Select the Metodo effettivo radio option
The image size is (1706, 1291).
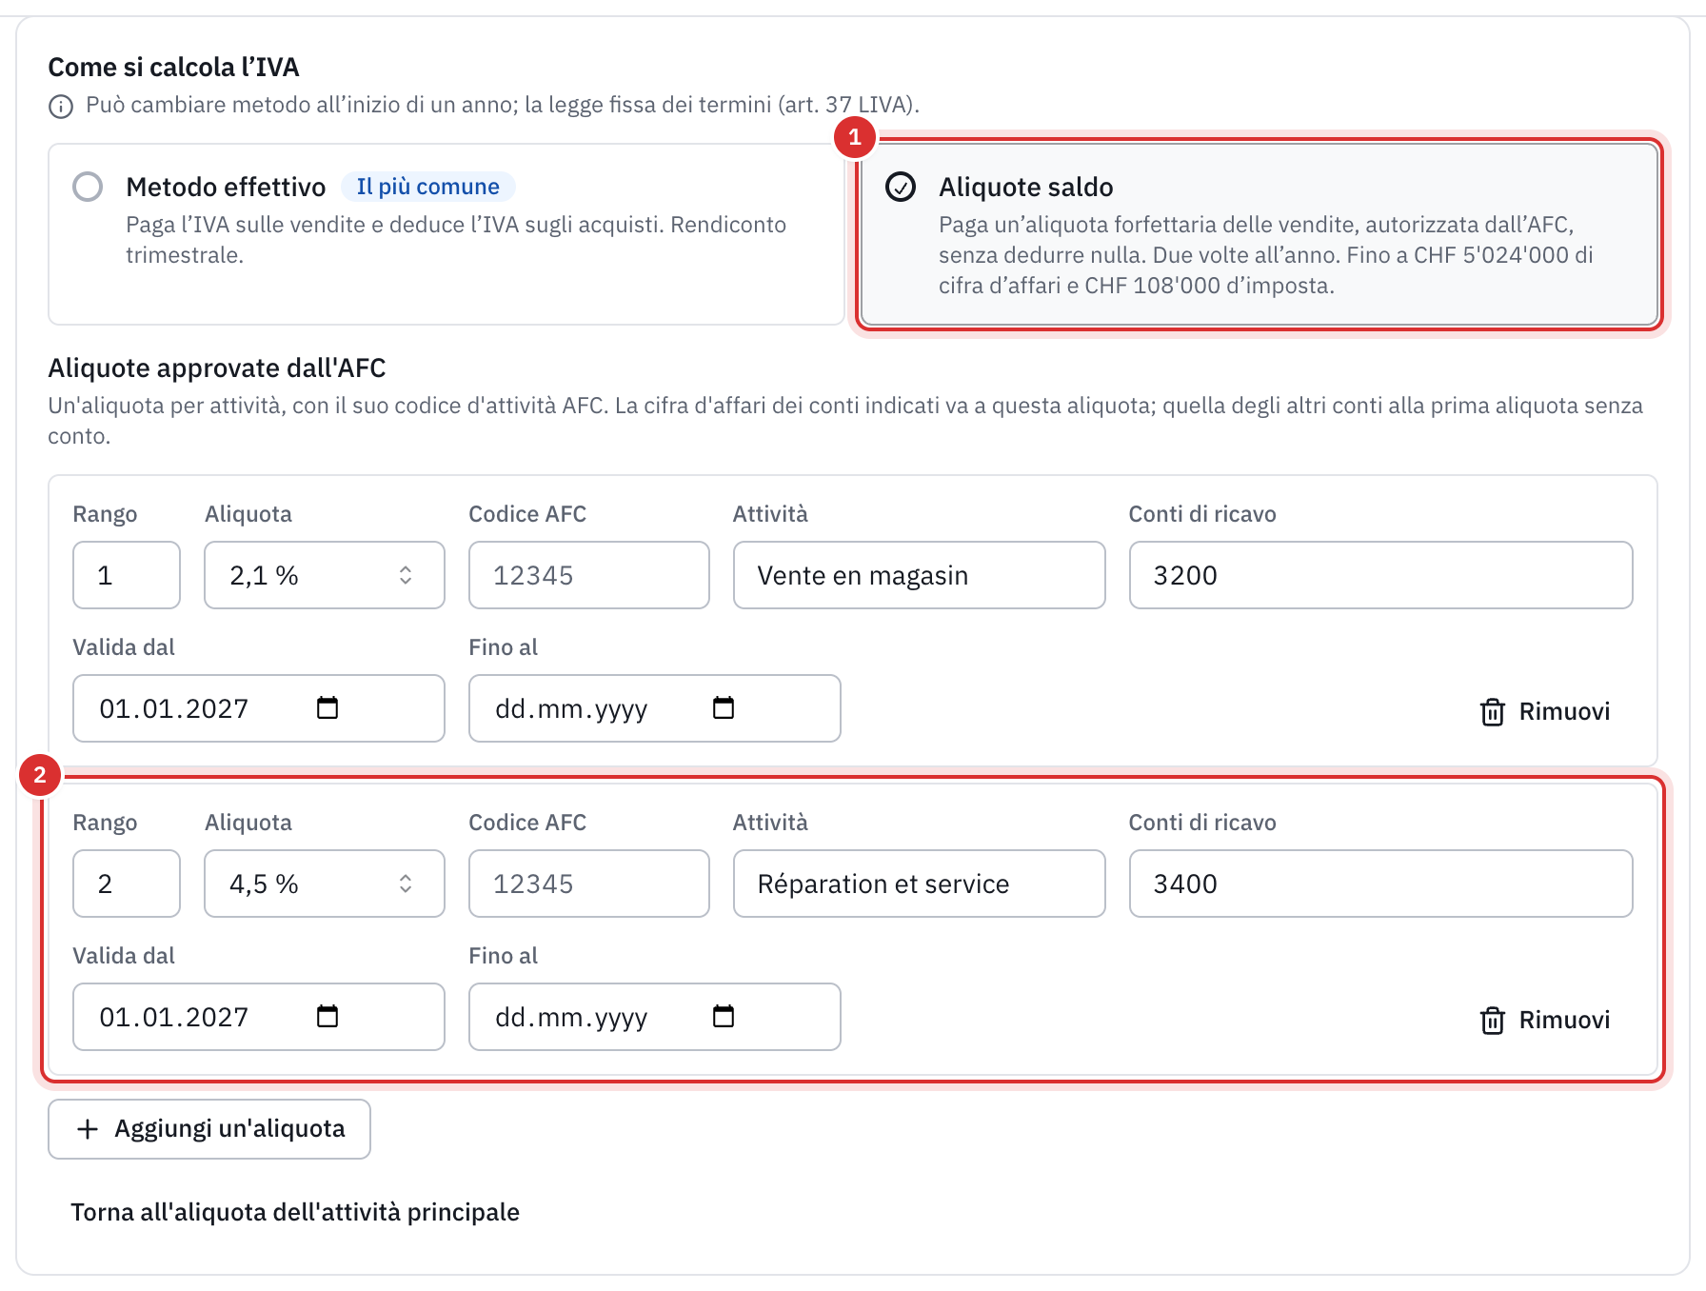[x=88, y=187]
